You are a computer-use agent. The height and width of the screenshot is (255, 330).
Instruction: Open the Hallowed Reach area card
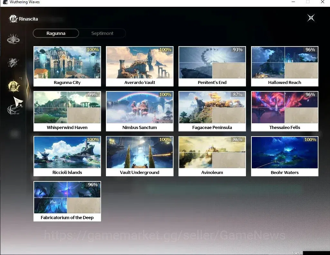pos(285,66)
